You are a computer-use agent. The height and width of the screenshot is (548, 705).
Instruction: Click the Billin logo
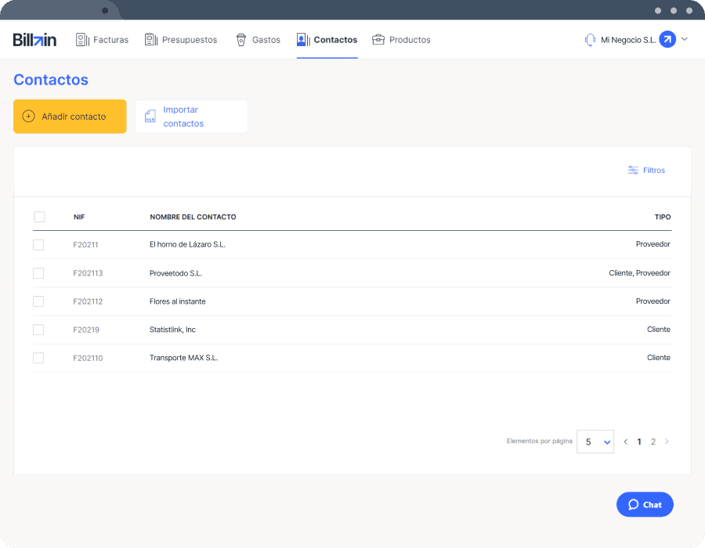[34, 40]
